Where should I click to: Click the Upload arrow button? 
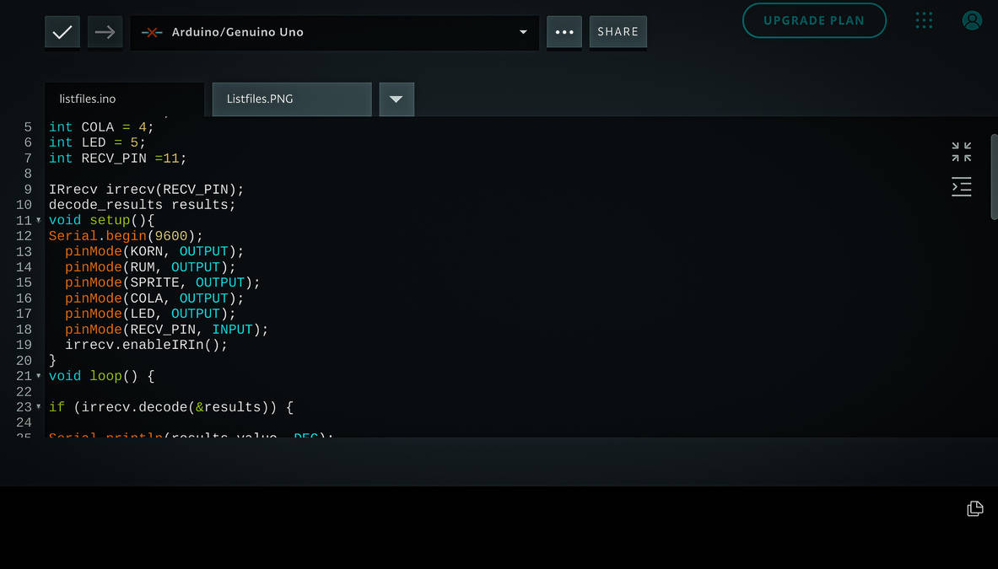(x=105, y=32)
